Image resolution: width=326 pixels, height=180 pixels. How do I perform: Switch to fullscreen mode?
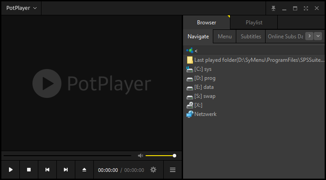306,8
